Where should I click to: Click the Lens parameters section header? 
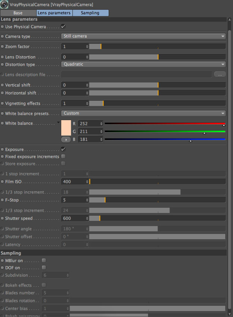113,19
